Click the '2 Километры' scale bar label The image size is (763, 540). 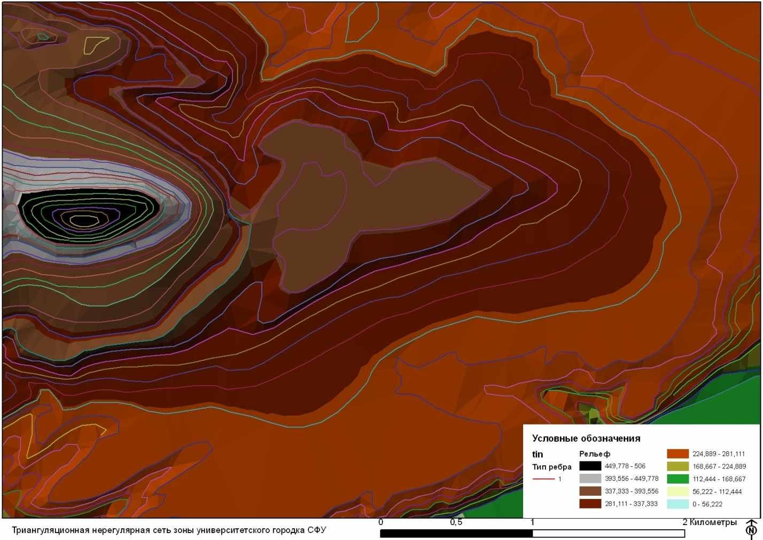[710, 522]
